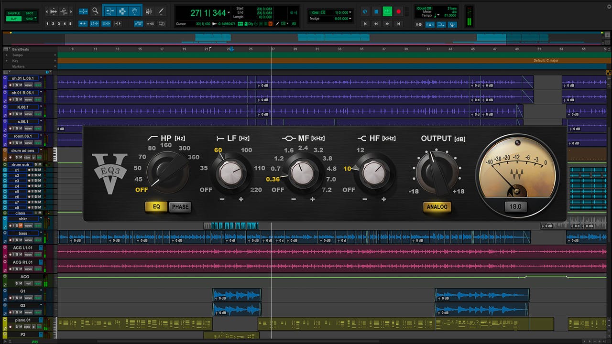
Task: Open the main counter format dropdown
Action: tap(229, 13)
